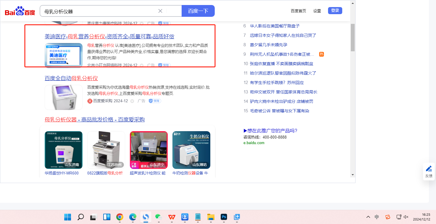Click the 登录 login button
Image resolution: width=436 pixels, height=224 pixels.
click(335, 11)
